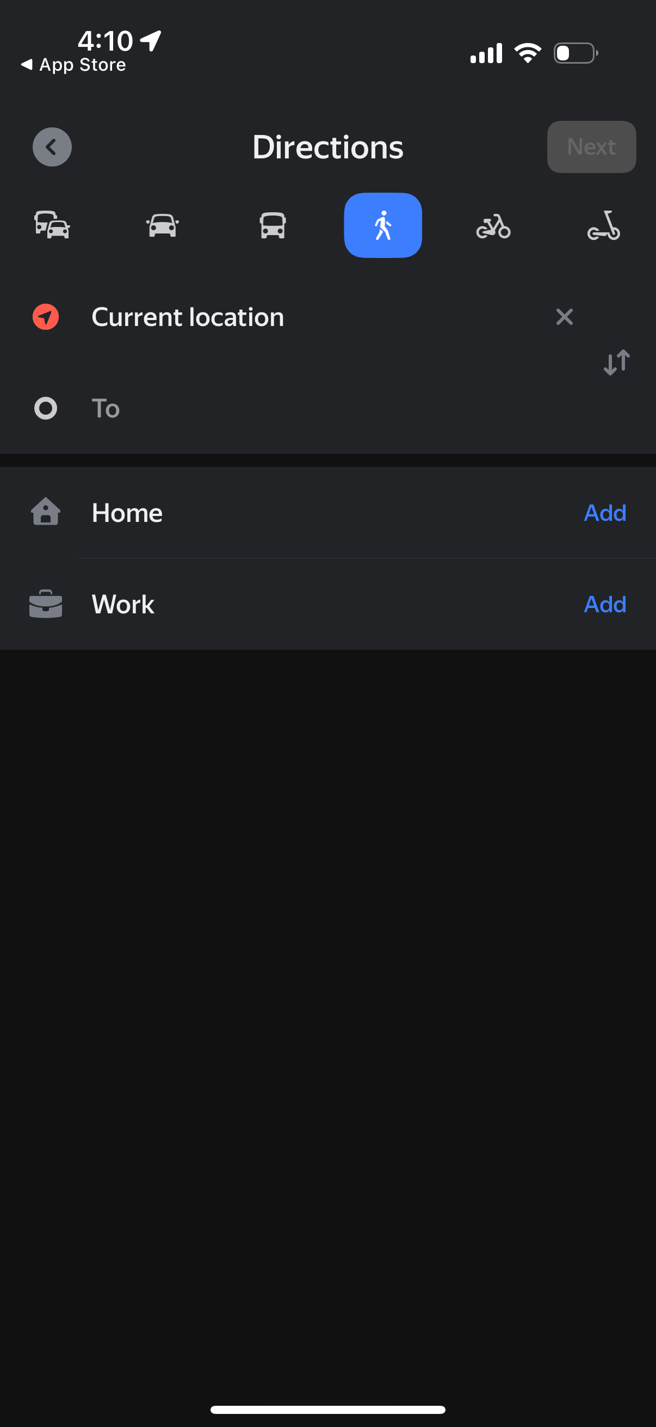Swap the From and To locations
The height and width of the screenshot is (1427, 656).
(x=616, y=362)
